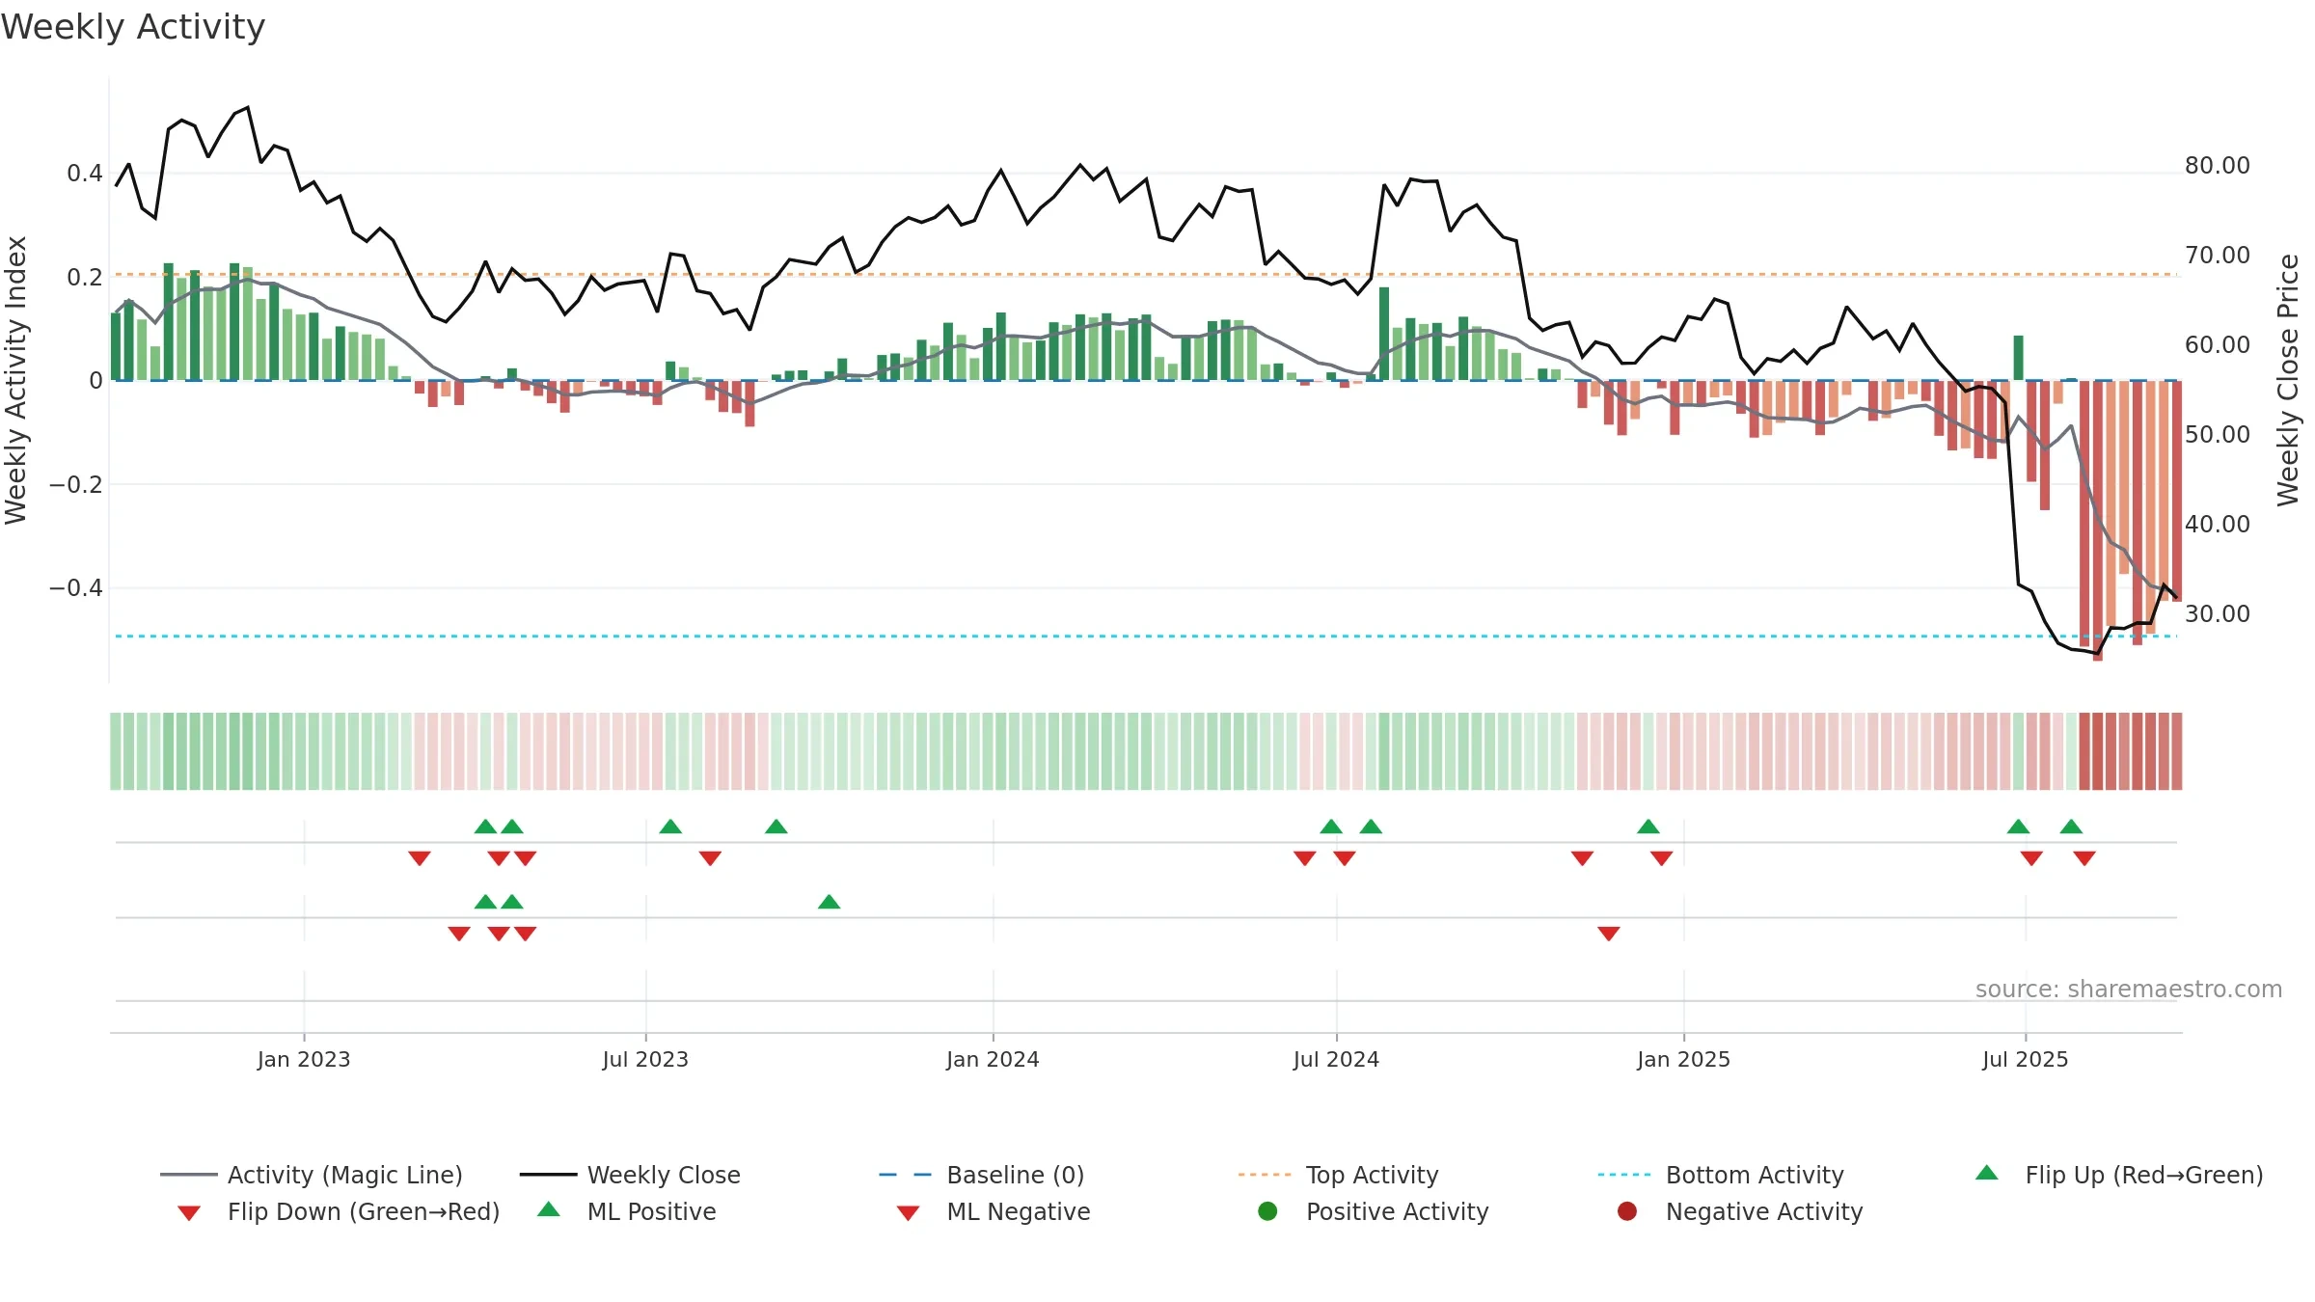Toggle ML Positive legend entry

point(627,1211)
